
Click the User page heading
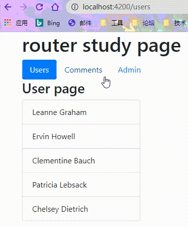tap(54, 89)
